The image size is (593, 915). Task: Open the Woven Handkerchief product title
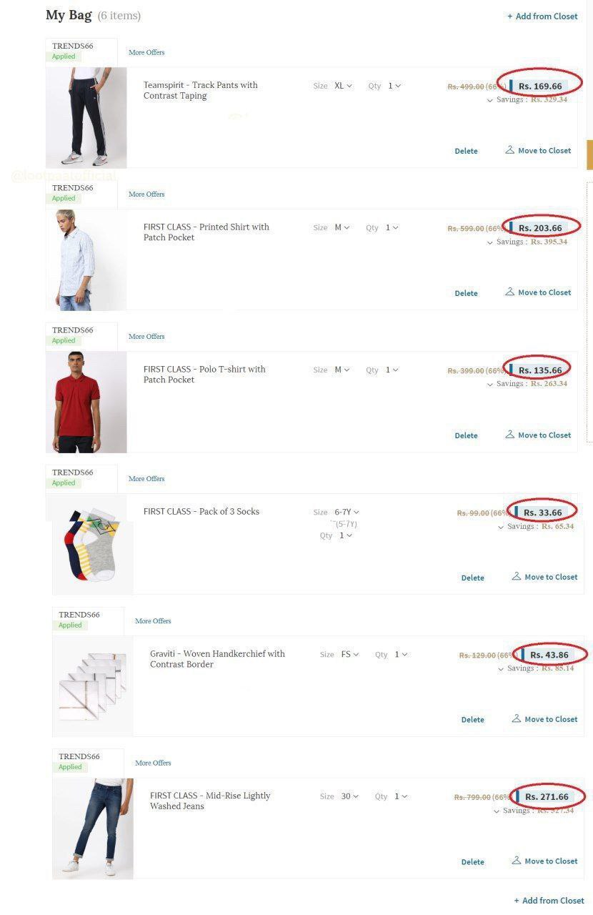click(x=217, y=659)
